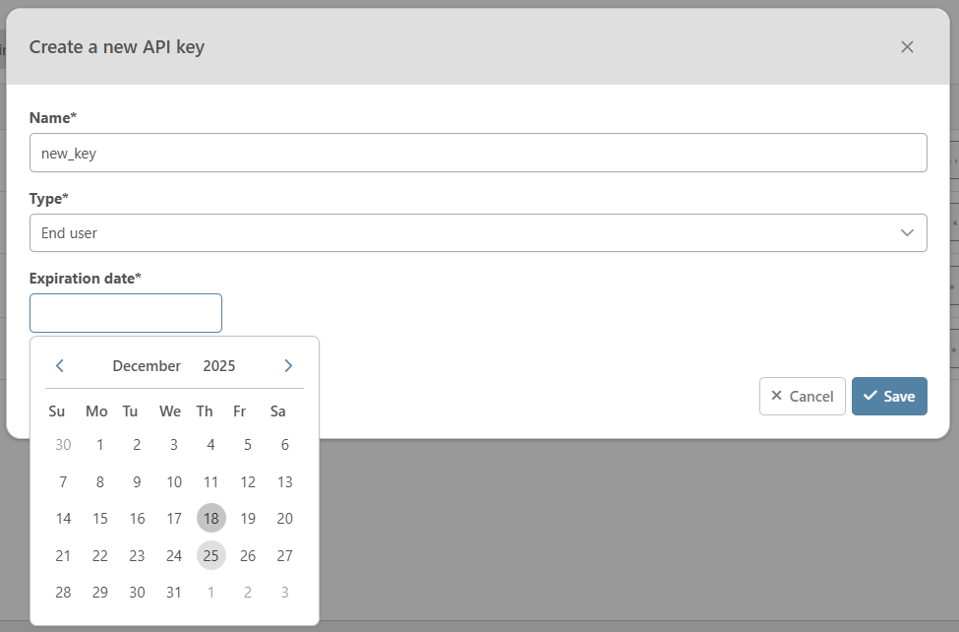
Task: Pick December 25 as expiration date
Action: 210,555
